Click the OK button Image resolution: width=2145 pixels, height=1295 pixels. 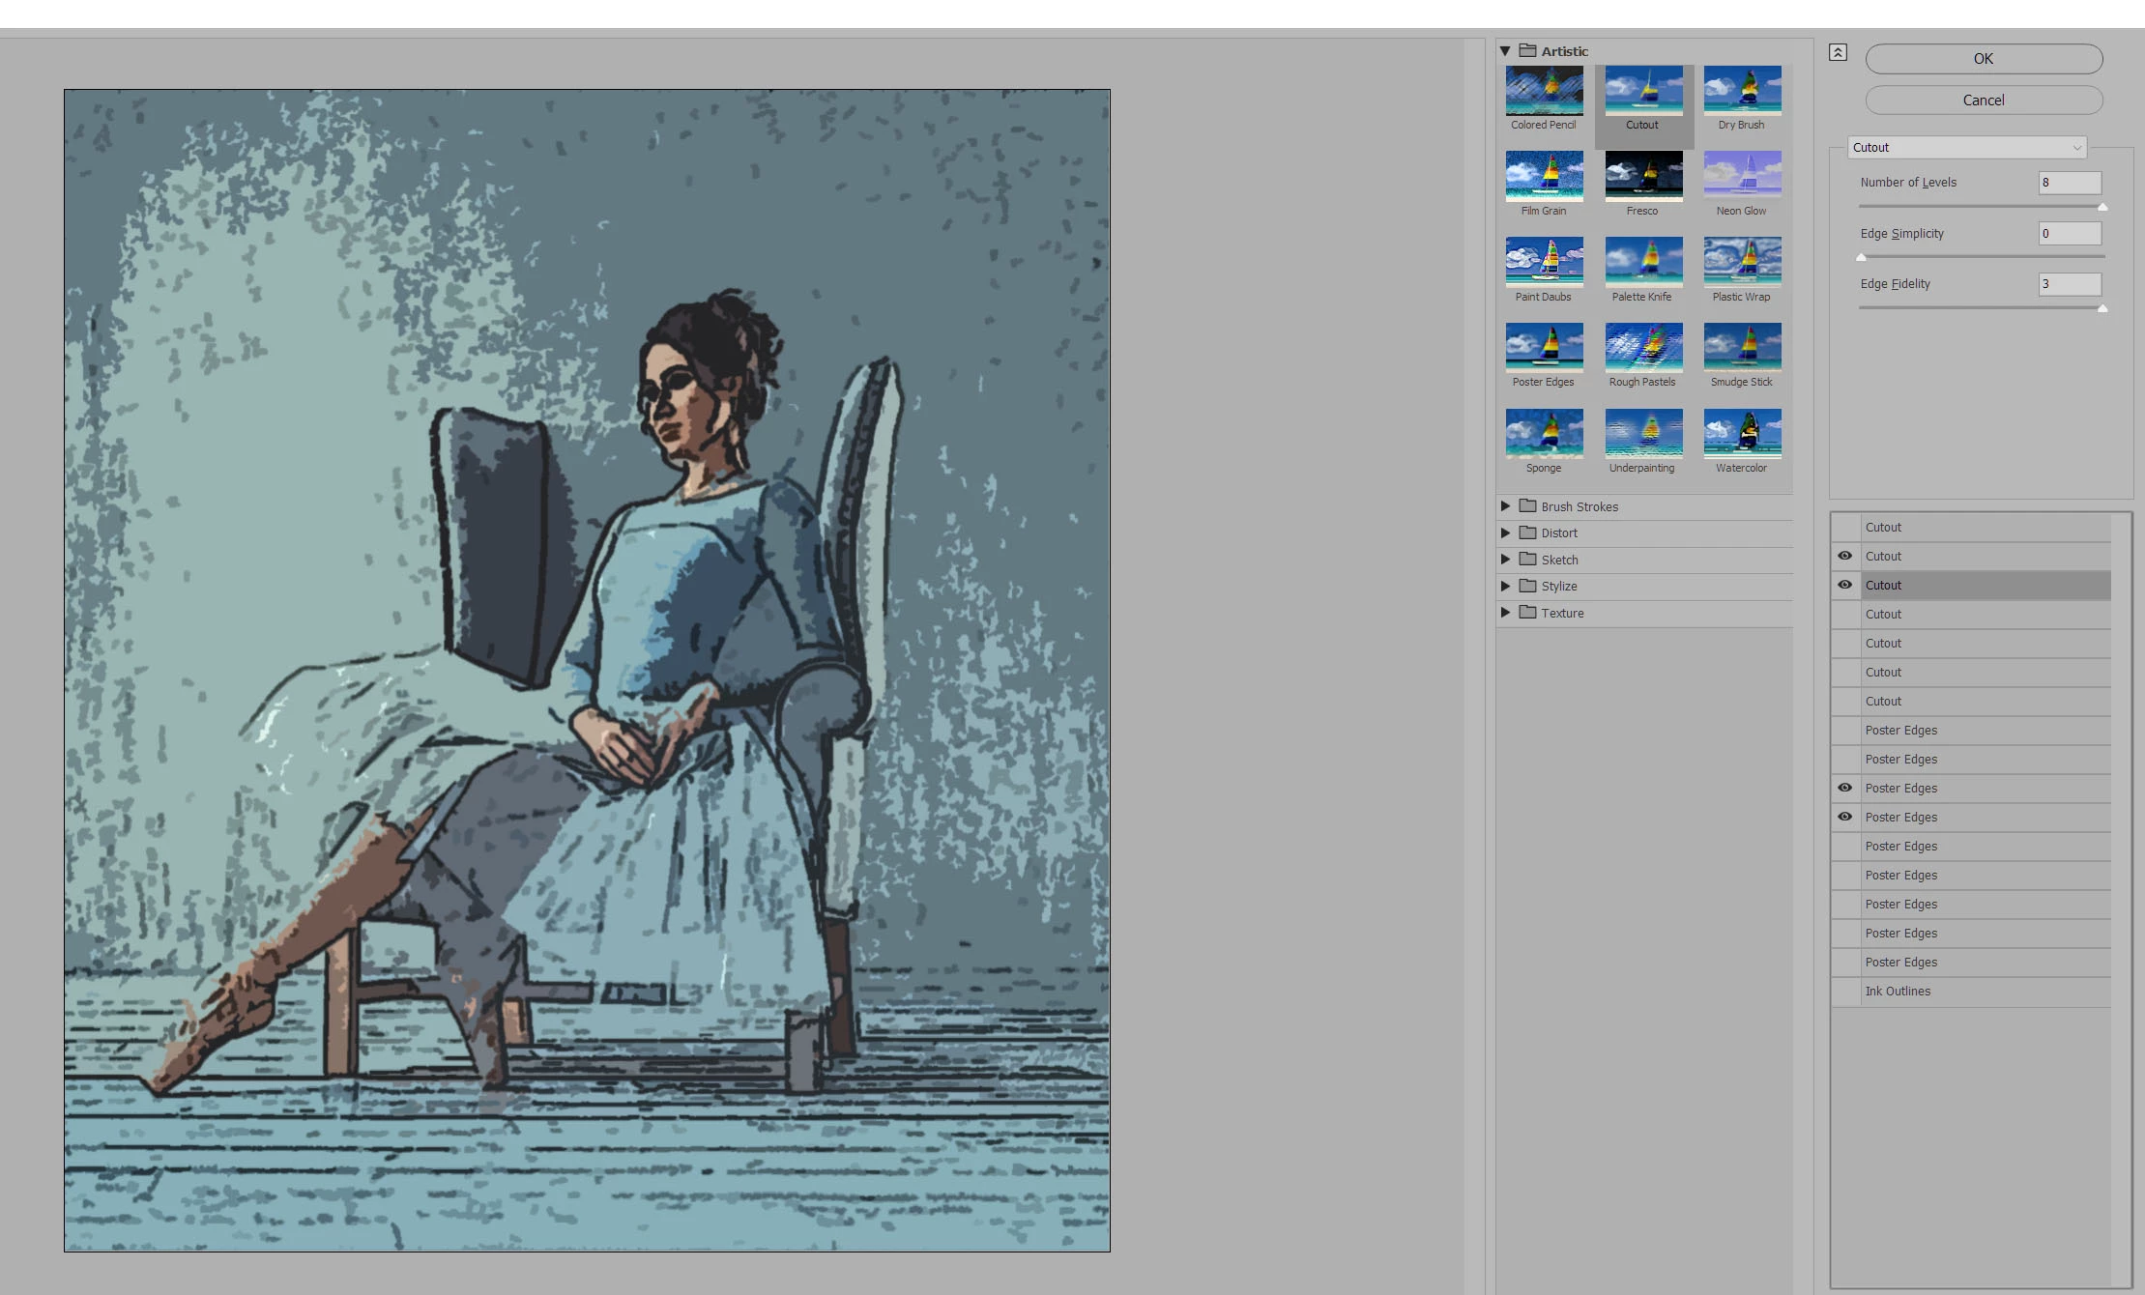[1983, 59]
